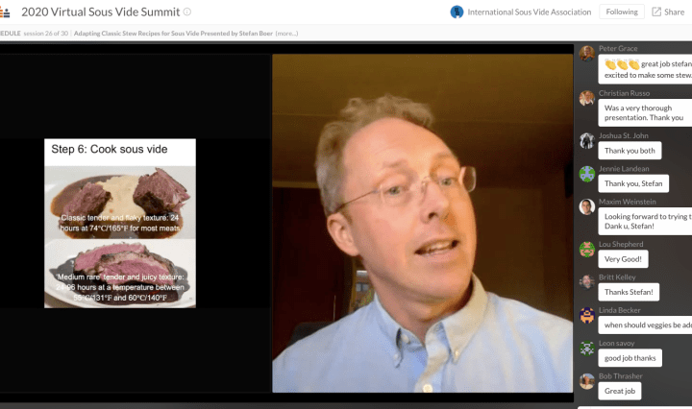This screenshot has width=692, height=409.
Task: Click Peter Grace's chat avatar
Action: pos(586,55)
